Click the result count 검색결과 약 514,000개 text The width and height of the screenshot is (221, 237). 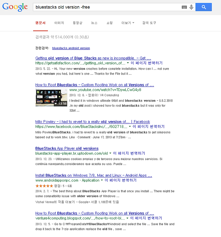click(62, 37)
